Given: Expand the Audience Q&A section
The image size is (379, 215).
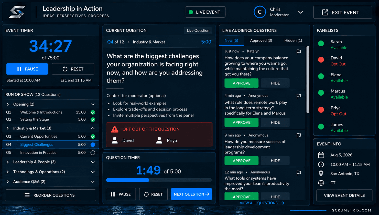Looking at the screenshot, I should click(93, 182).
